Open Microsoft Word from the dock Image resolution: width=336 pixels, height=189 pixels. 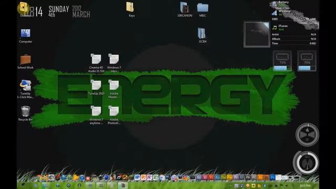pyautogui.click(x=137, y=177)
